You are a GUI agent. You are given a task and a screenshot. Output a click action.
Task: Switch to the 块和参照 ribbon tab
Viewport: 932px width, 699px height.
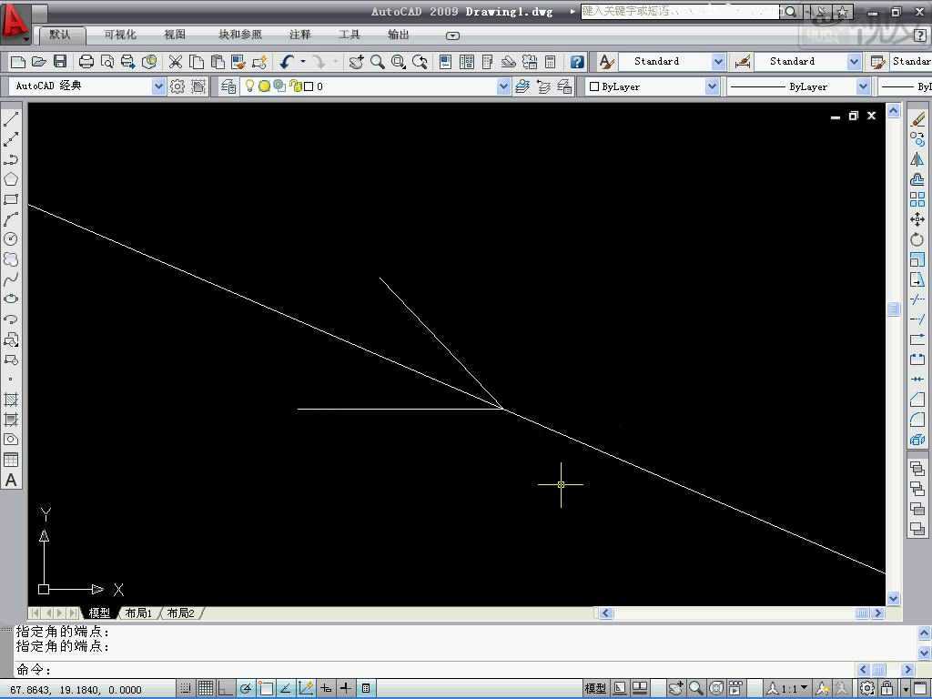click(x=240, y=35)
